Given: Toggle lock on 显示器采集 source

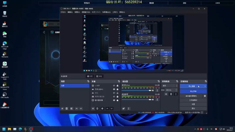Looking at the screenshot, I should click(x=117, y=100).
